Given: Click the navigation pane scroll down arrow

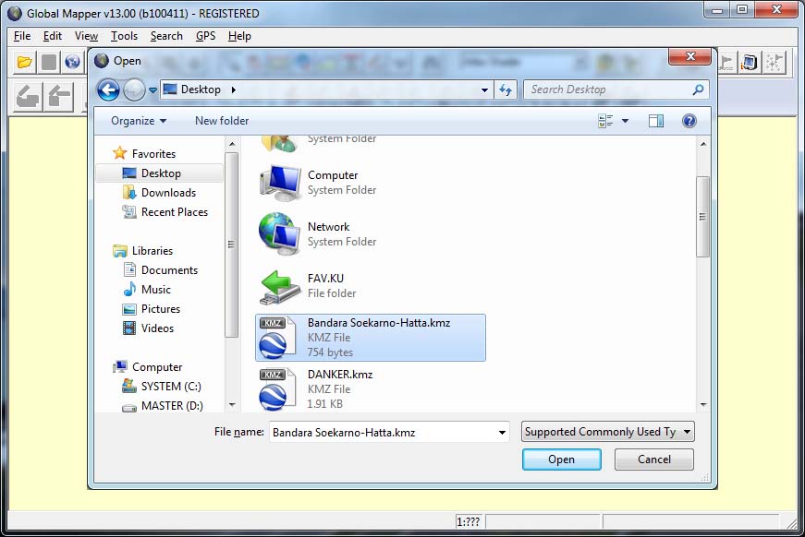Looking at the screenshot, I should click(232, 405).
